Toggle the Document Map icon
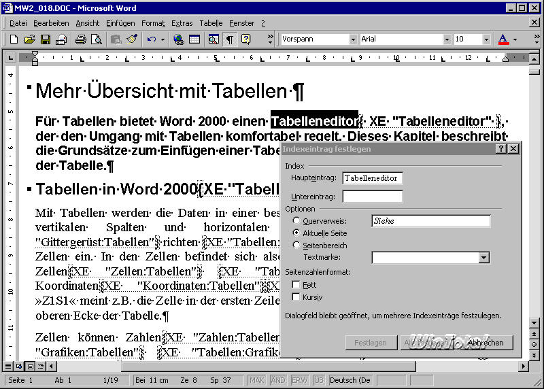This screenshot has height=389, width=544. pos(214,39)
